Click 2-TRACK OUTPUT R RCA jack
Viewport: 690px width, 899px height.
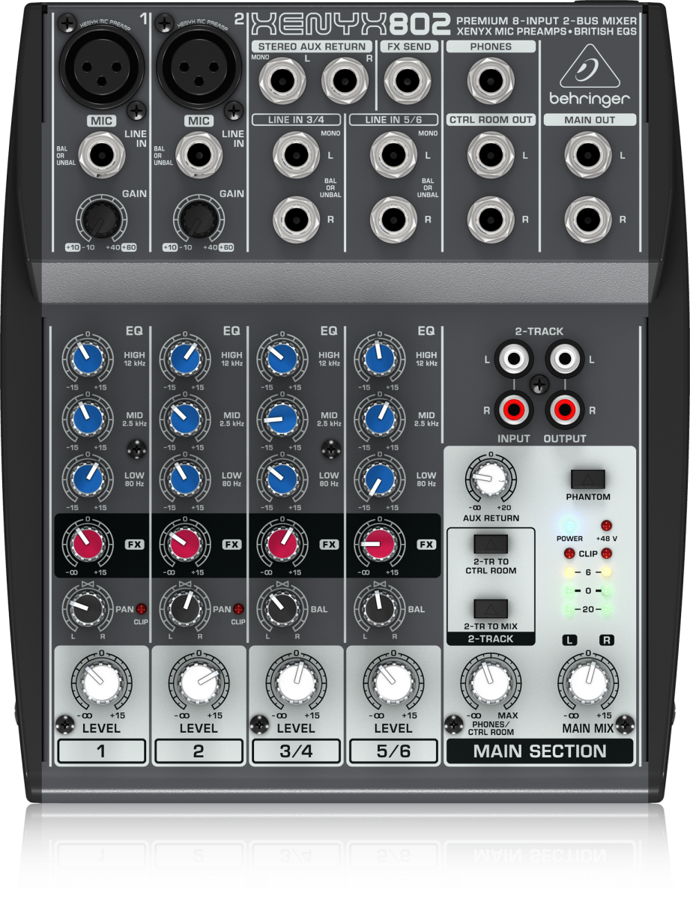tap(564, 409)
